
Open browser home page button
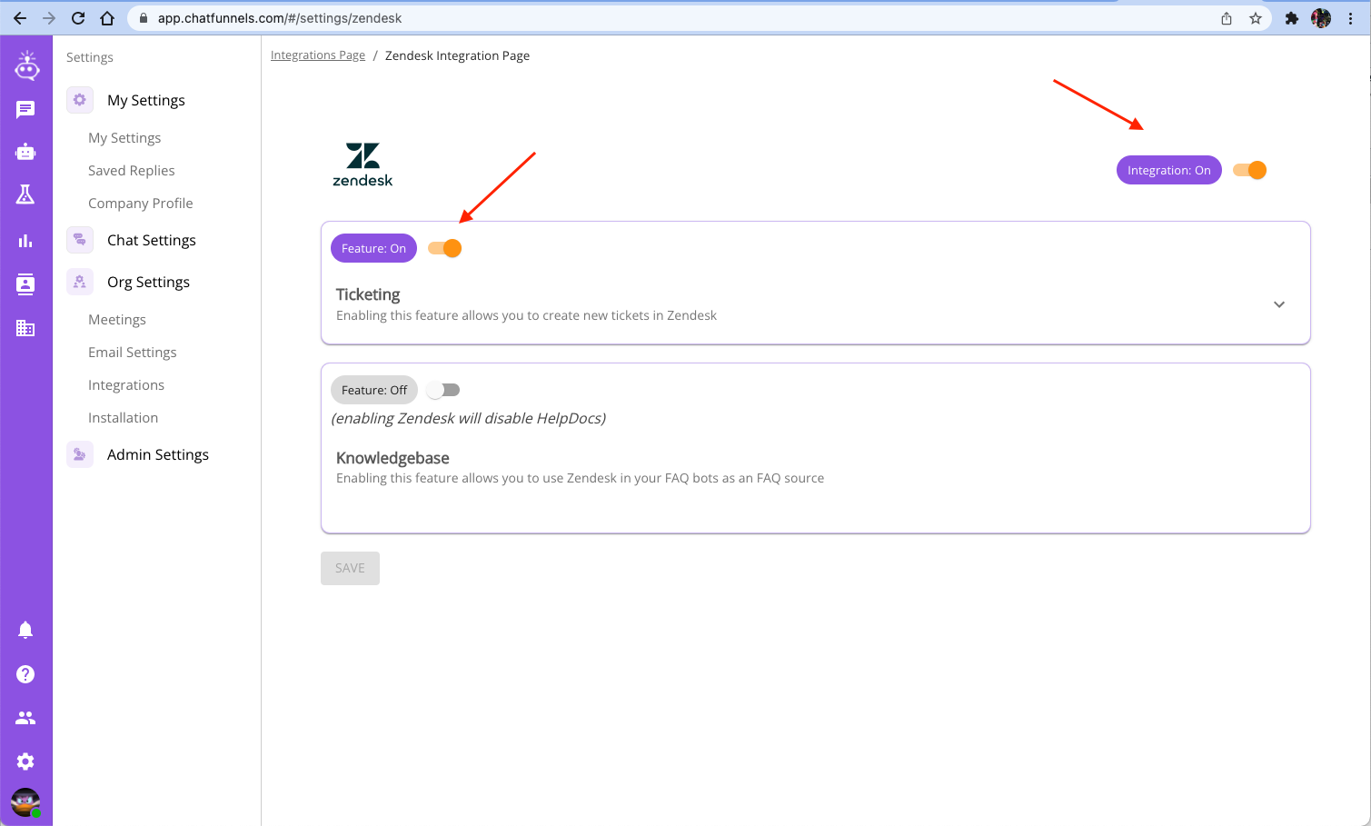coord(107,18)
